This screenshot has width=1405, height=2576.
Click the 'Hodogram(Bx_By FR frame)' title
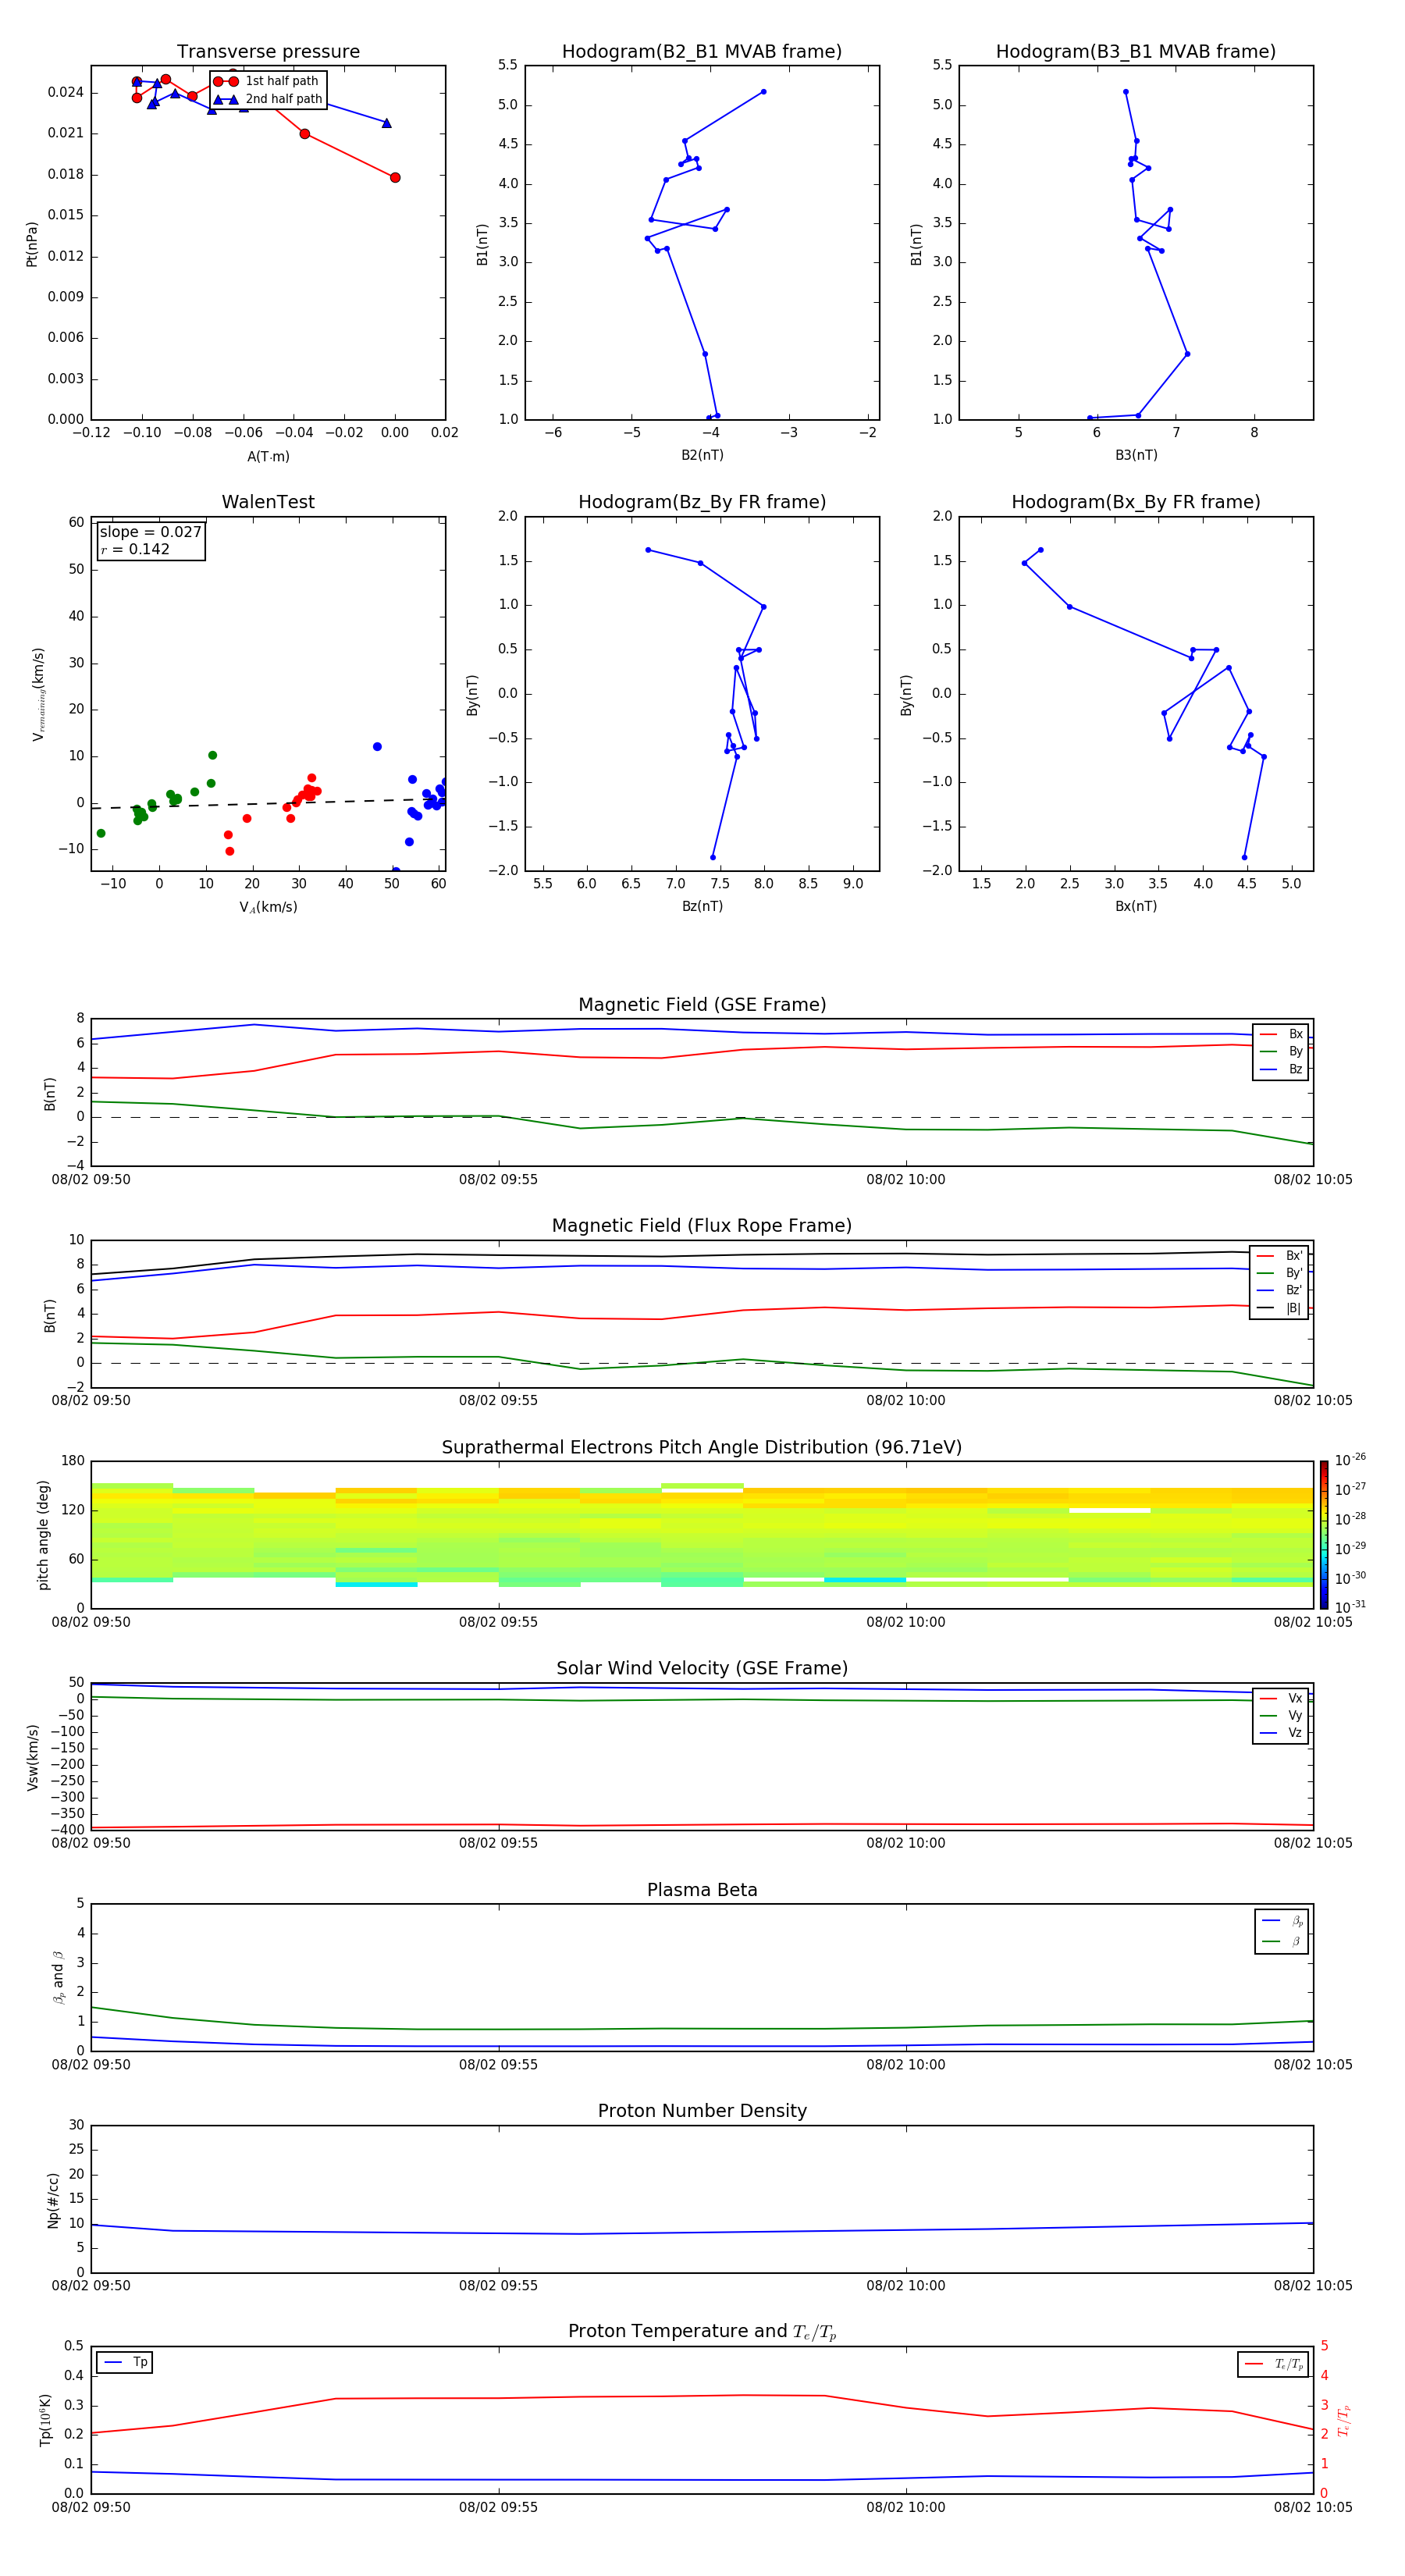[1136, 502]
